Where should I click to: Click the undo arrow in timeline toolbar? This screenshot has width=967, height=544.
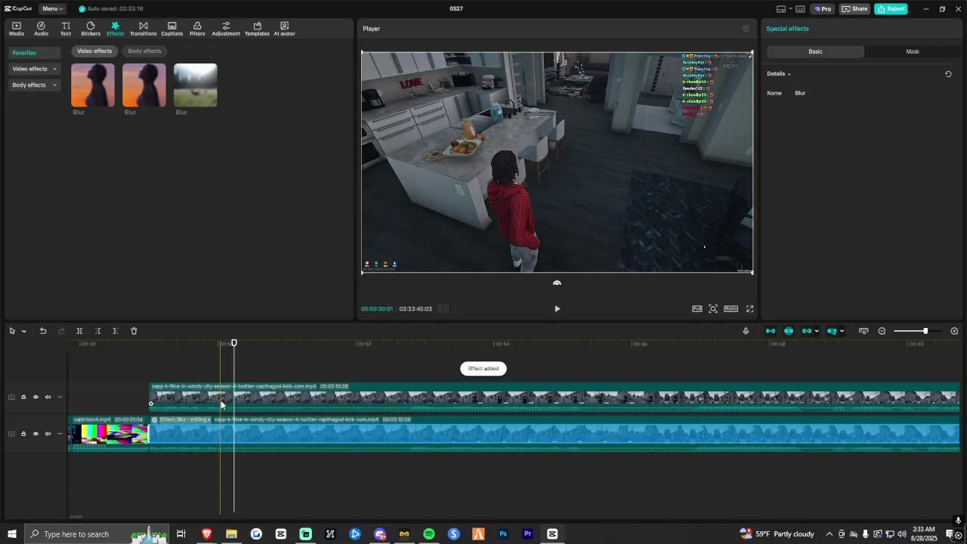click(x=43, y=331)
